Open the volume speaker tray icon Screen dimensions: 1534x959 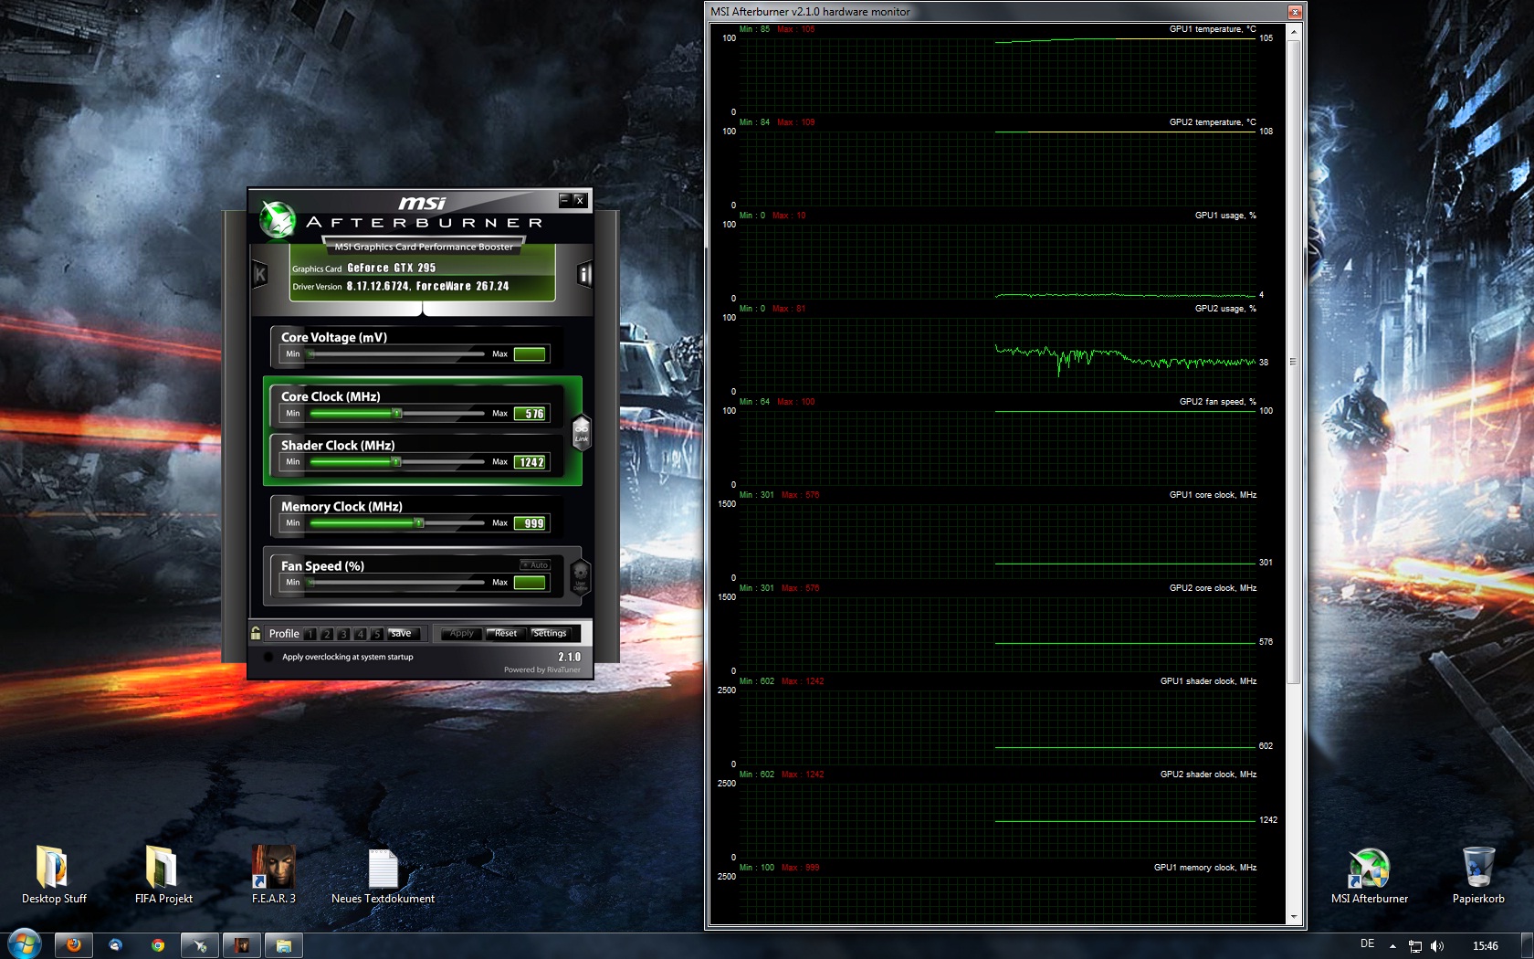tap(1437, 946)
